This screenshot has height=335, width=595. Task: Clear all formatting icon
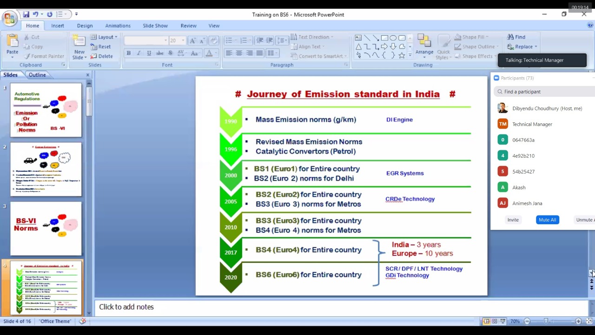(214, 40)
